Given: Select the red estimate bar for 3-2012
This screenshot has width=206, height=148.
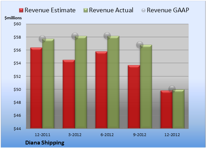Looking at the screenshot, I should click(x=69, y=94).
